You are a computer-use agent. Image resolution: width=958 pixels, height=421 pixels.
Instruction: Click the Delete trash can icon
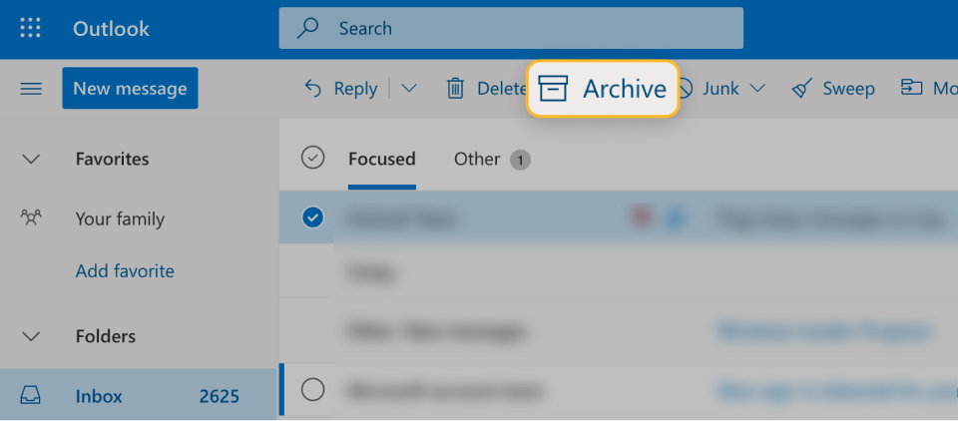tap(455, 89)
